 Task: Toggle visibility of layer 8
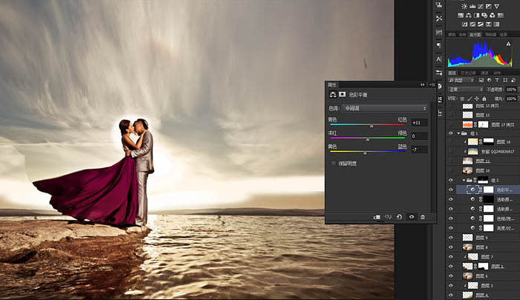tap(450, 247)
